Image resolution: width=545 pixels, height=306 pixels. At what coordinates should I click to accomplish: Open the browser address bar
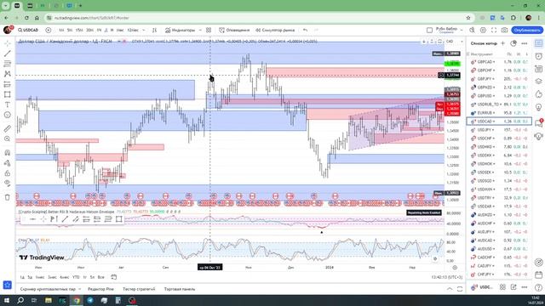pos(257,18)
